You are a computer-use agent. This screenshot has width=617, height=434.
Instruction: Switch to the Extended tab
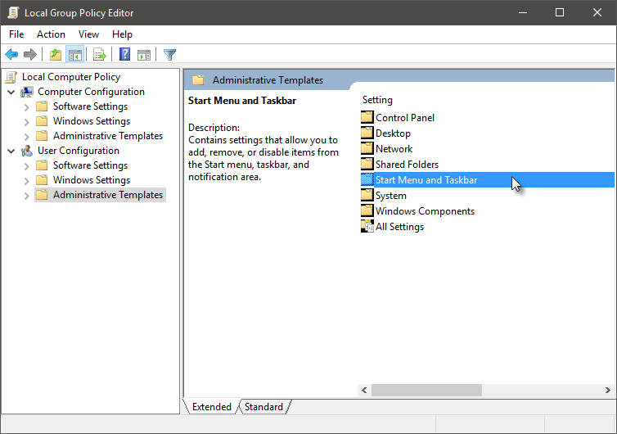click(211, 406)
